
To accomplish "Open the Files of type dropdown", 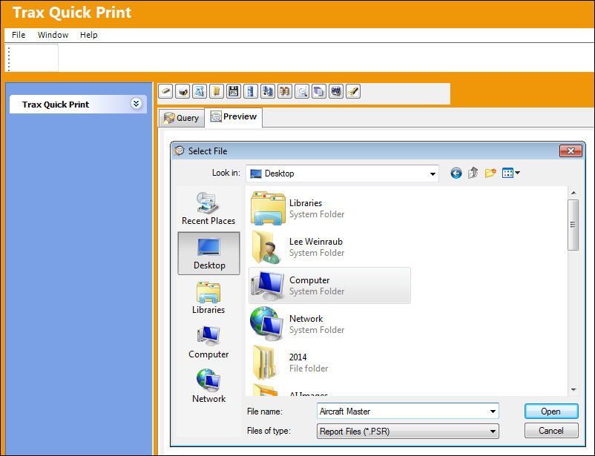I will [493, 432].
